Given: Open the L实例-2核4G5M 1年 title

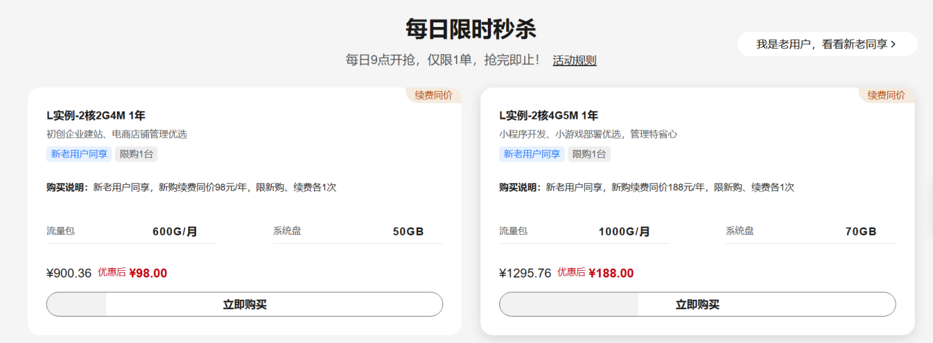Looking at the screenshot, I should [x=549, y=115].
